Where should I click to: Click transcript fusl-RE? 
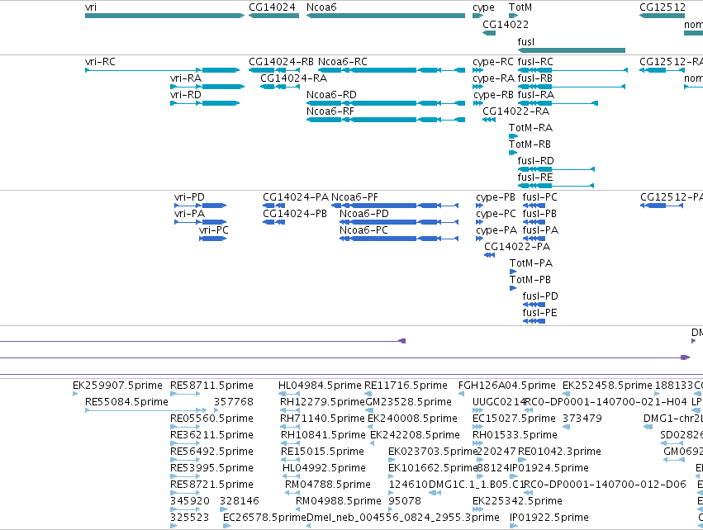555,186
